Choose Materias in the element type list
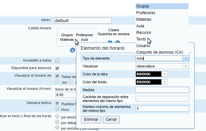The height and width of the screenshot is (131, 206). [x=162, y=19]
